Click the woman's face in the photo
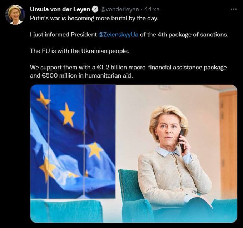The image size is (243, 228). click(x=168, y=129)
